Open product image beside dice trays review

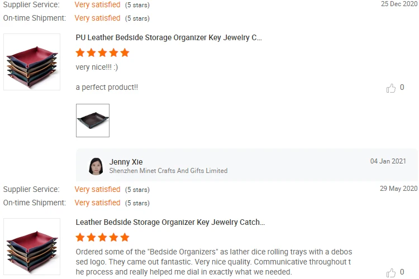point(32,246)
